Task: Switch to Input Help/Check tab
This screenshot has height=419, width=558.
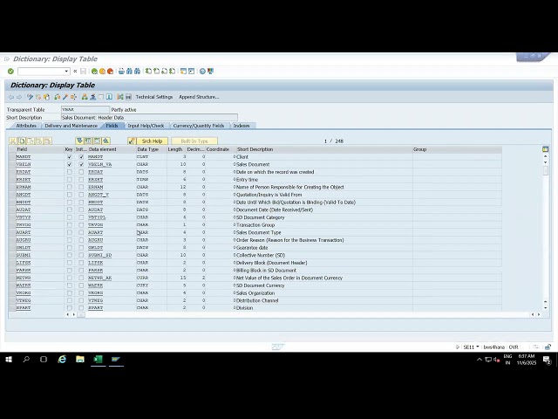Action: click(146, 126)
